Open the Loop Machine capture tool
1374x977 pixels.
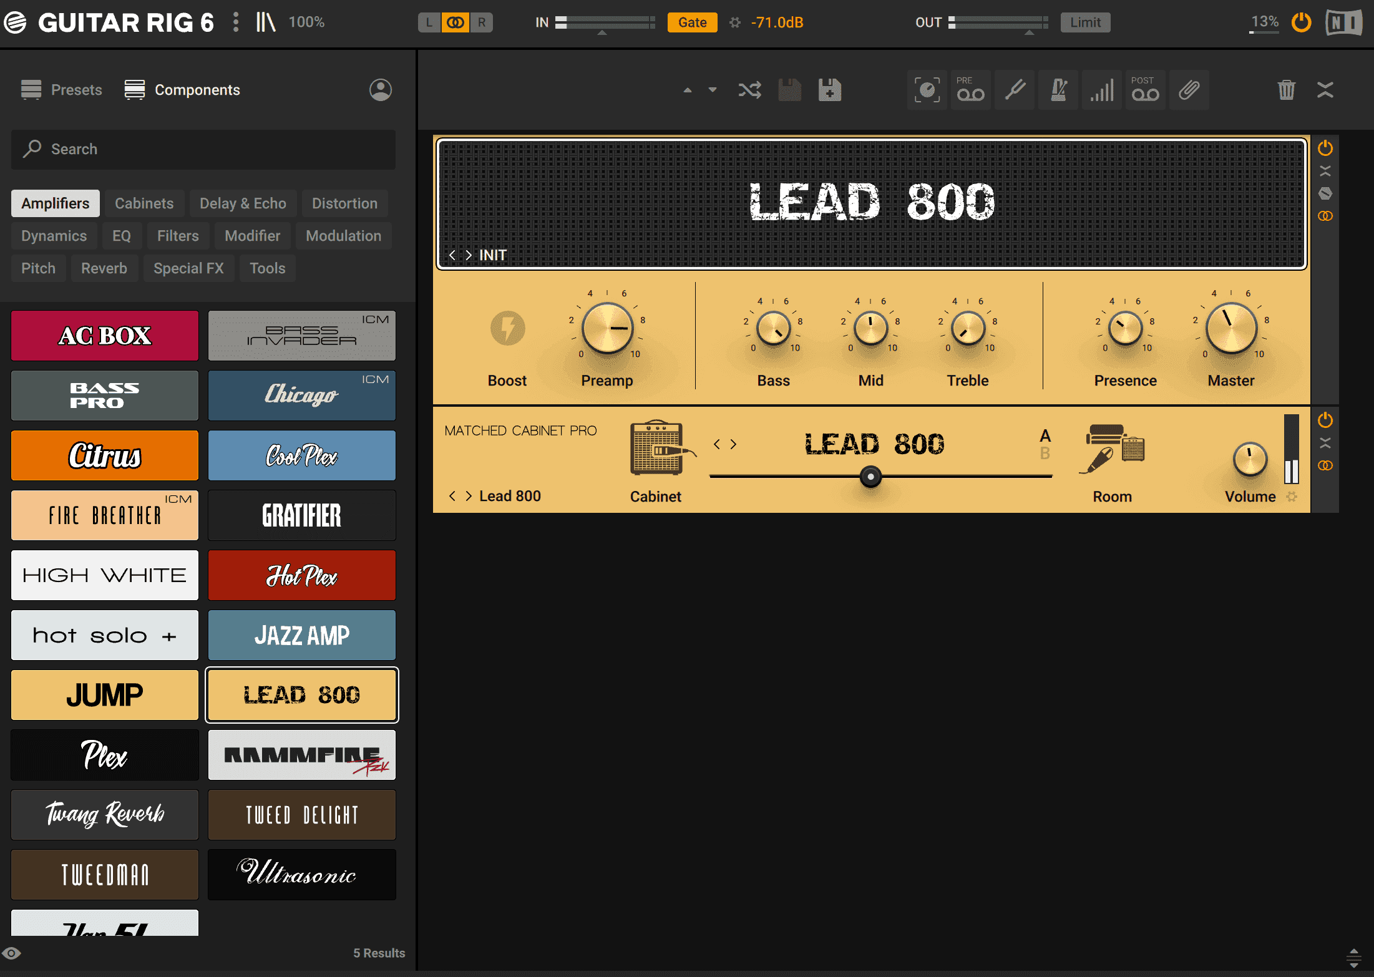coord(927,90)
